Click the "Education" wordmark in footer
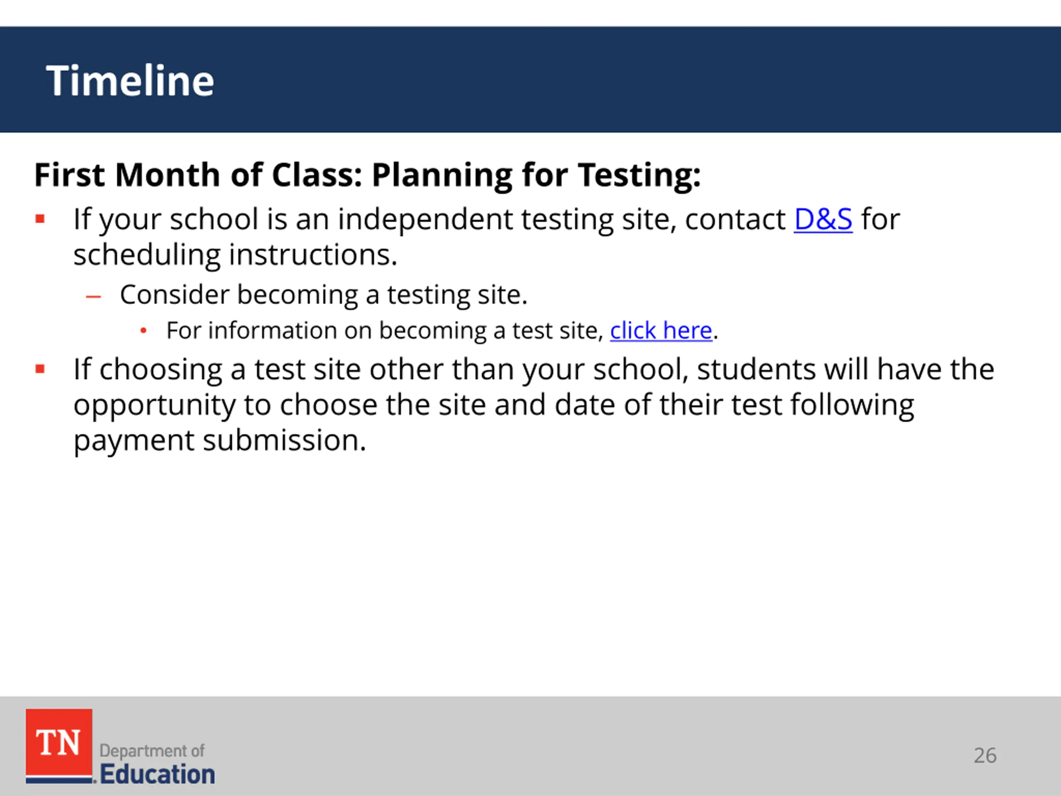Viewport: 1061px width, 796px height. pyautogui.click(x=157, y=774)
